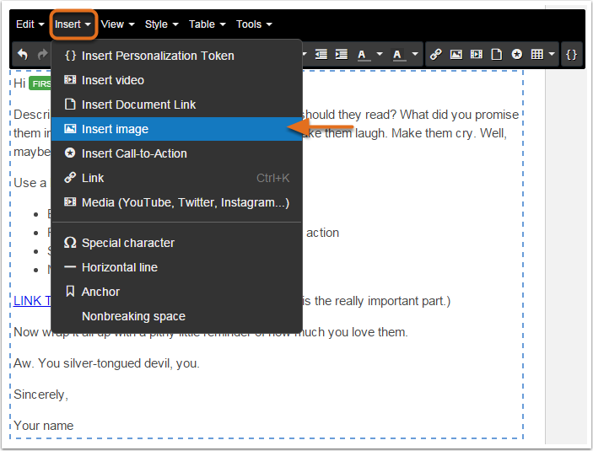The height and width of the screenshot is (451, 593).
Task: Click the text color A icon
Action: coord(362,55)
